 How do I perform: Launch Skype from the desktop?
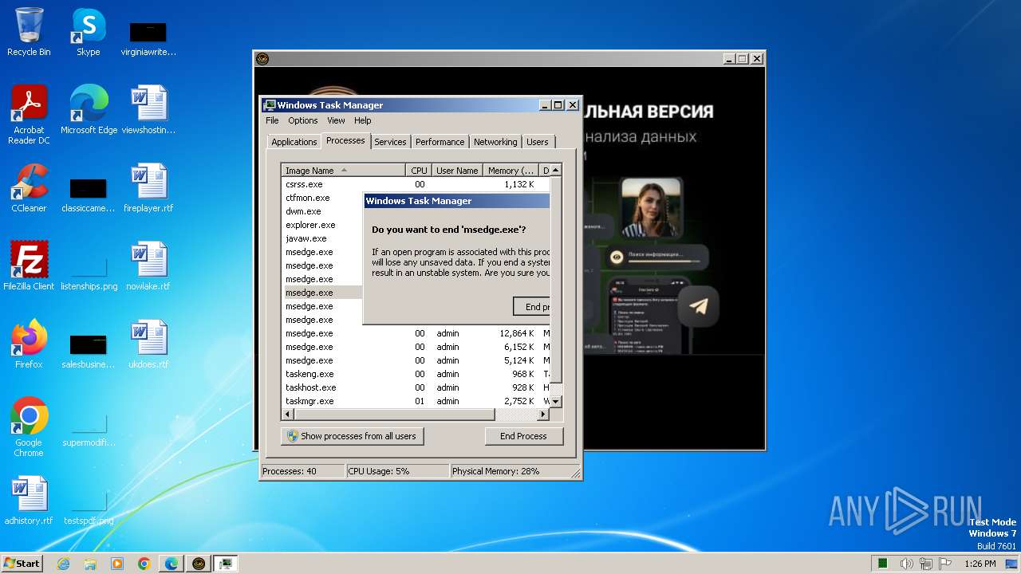click(88, 32)
